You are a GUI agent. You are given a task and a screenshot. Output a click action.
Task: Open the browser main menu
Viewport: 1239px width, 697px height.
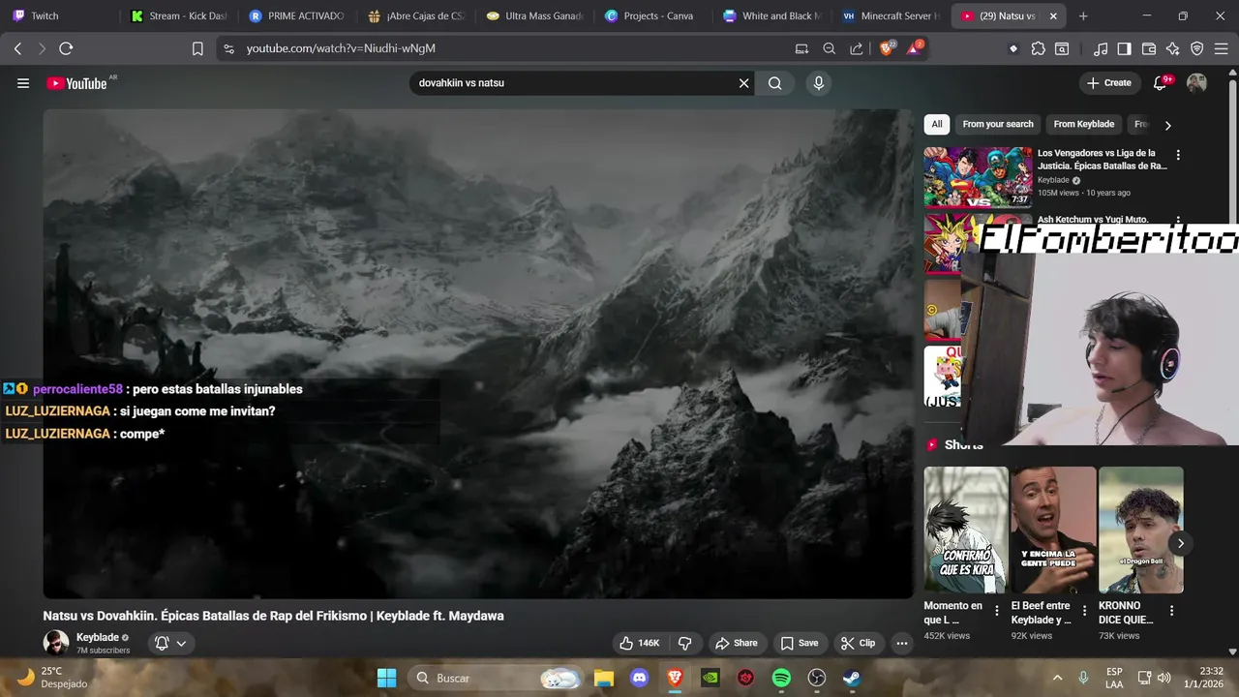pos(1222,48)
